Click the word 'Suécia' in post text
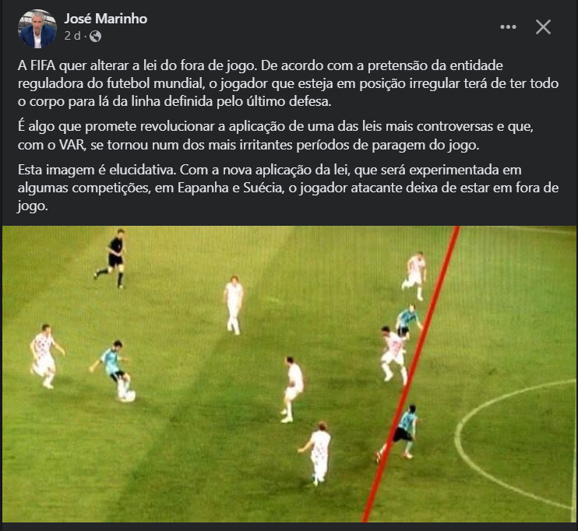 tap(263, 188)
